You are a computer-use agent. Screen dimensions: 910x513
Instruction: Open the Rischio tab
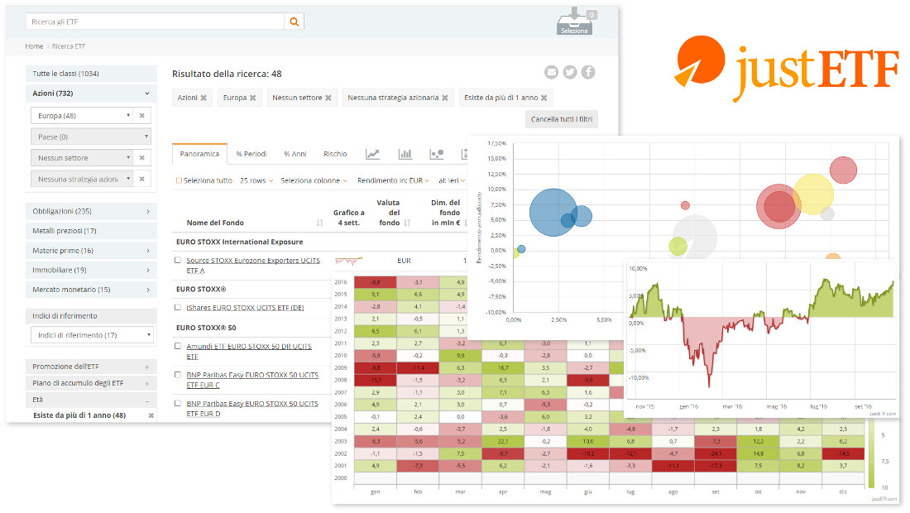point(335,154)
